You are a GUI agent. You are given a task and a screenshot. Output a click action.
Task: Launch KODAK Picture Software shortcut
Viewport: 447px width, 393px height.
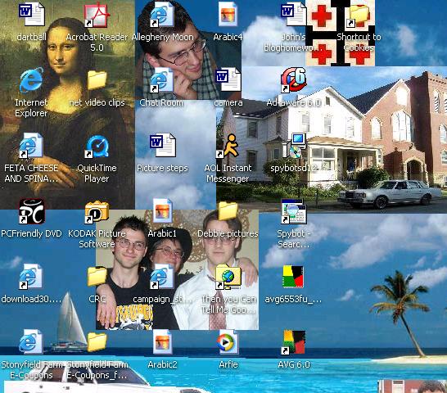point(97,212)
